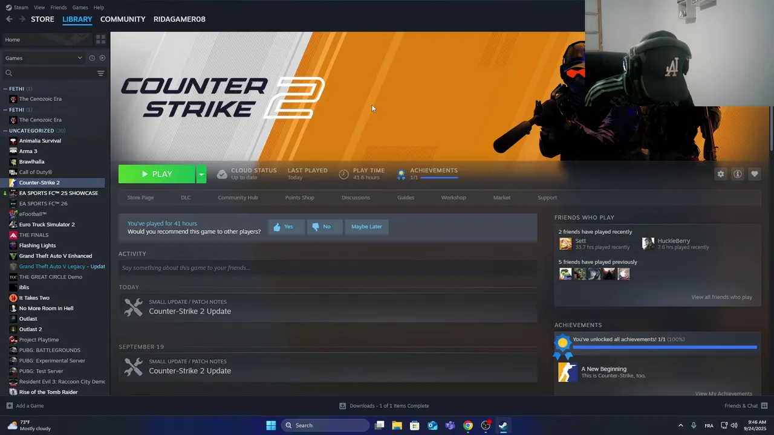The height and width of the screenshot is (435, 774).
Task: Show game info icon
Action: tap(738, 174)
